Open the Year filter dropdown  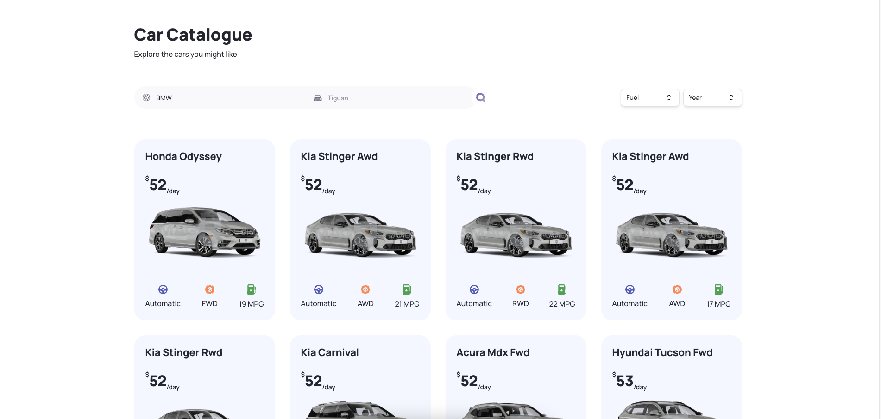pos(712,98)
